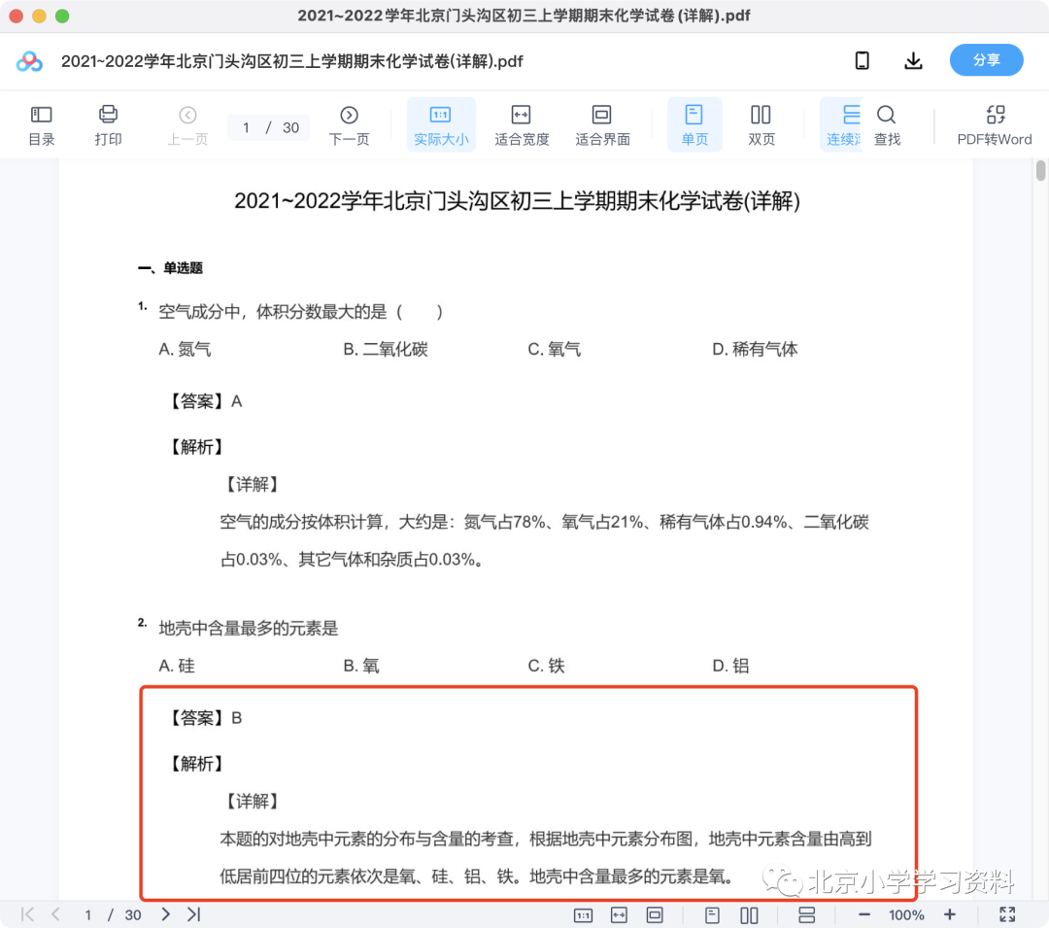The image size is (1049, 928).
Task: Click the mobile device icon in header
Action: 863,61
